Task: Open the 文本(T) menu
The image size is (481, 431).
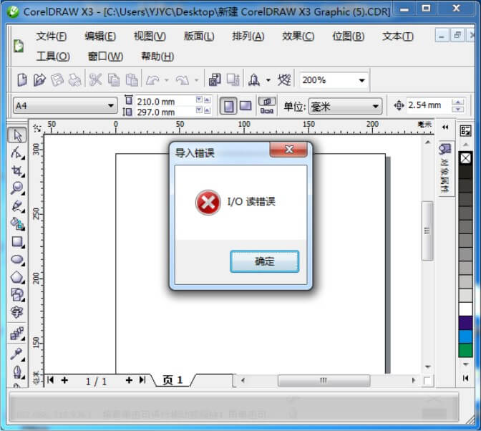Action: click(x=398, y=37)
